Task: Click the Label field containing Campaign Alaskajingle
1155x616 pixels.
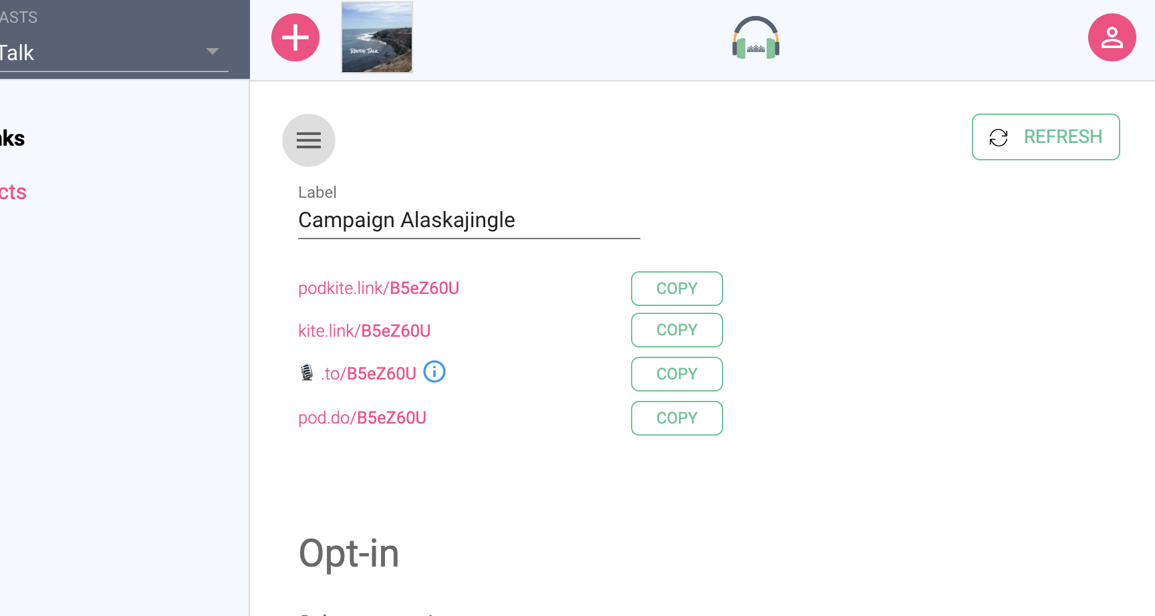Action: pyautogui.click(x=468, y=220)
